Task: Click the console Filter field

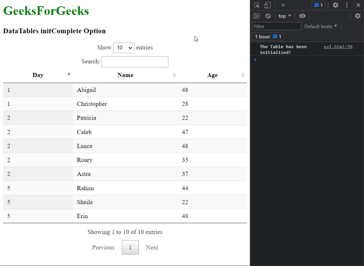Action: point(277,27)
